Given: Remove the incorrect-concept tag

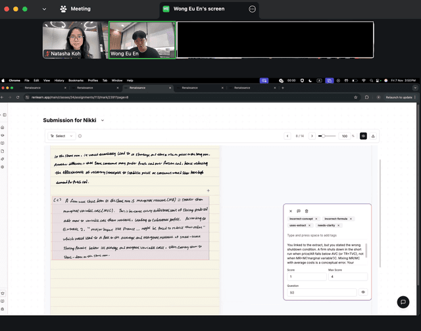Looking at the screenshot, I should [316, 219].
